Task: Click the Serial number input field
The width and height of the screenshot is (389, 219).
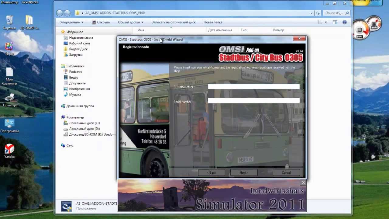Action: click(x=254, y=101)
